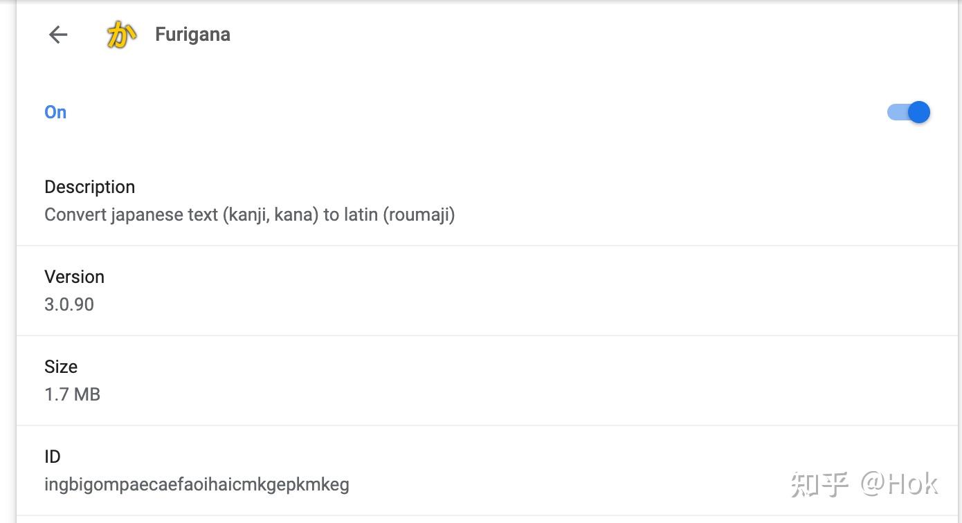Click the Furigana title text

pyautogui.click(x=192, y=35)
